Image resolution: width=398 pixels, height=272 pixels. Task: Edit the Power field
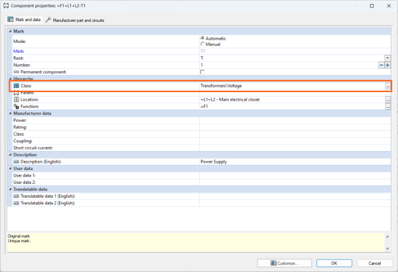coord(295,120)
